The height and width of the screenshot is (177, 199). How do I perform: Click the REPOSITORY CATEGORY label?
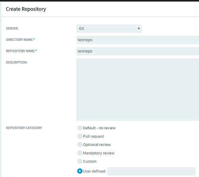[x=24, y=128]
